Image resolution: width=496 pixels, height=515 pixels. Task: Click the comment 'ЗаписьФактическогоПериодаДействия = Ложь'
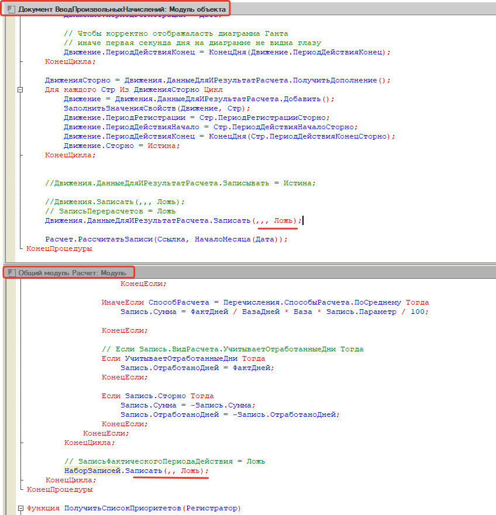click(165, 461)
